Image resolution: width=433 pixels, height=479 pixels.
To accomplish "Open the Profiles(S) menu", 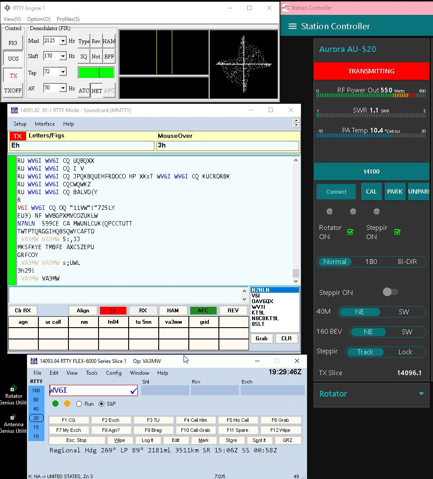I will pyautogui.click(x=68, y=19).
